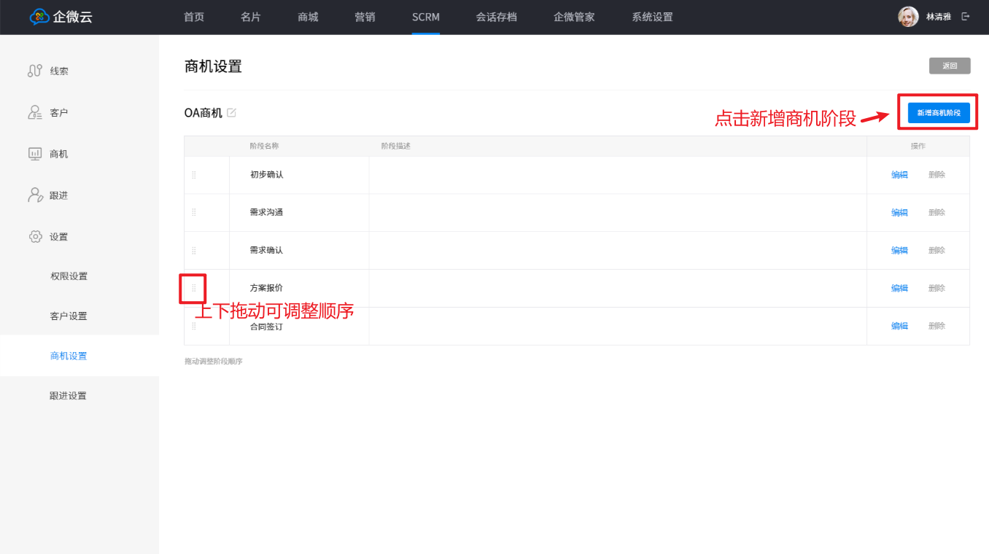Open 系统设置 in the top navigation
This screenshot has height=554, width=989.
click(x=652, y=17)
